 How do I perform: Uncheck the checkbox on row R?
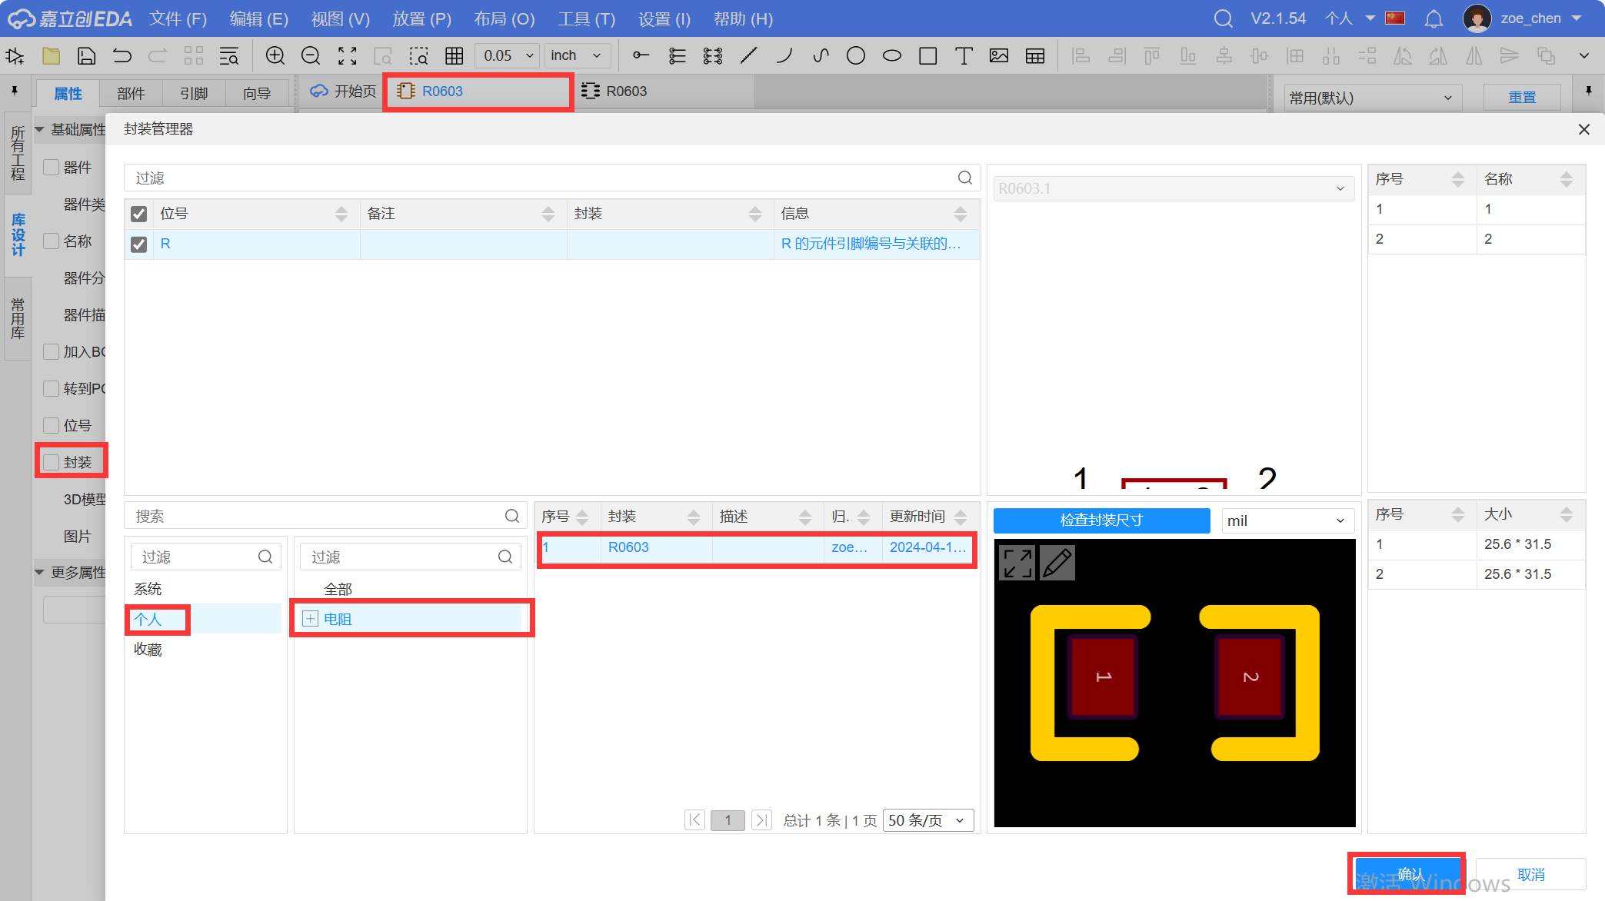tap(139, 244)
